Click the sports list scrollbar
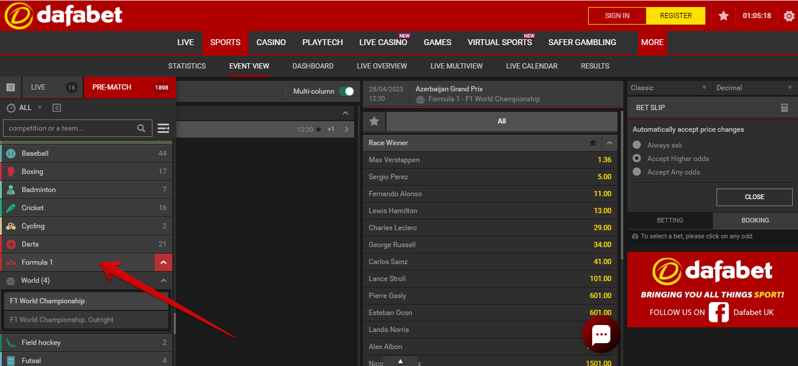Screen dimensions: 798x366 (x=174, y=323)
